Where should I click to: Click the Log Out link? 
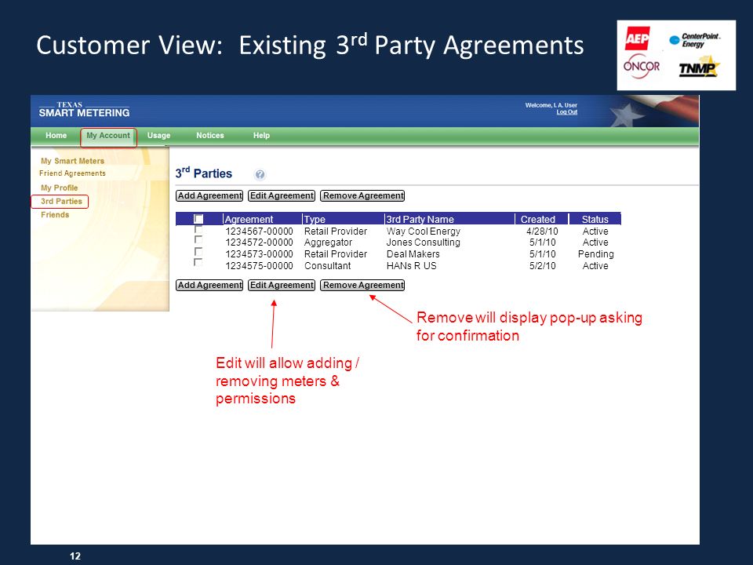[566, 112]
